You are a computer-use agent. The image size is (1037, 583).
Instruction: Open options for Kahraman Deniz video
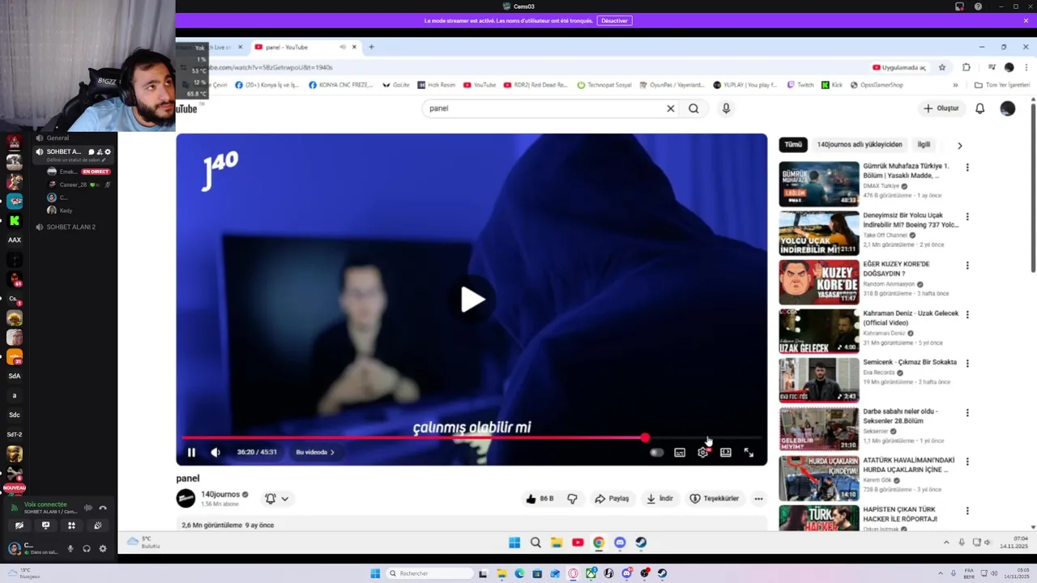click(x=967, y=315)
